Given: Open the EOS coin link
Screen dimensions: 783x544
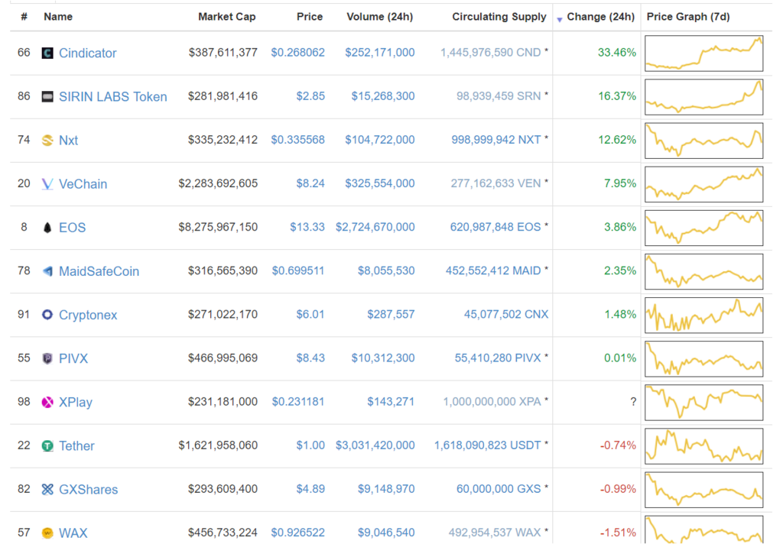Looking at the screenshot, I should 73,228.
